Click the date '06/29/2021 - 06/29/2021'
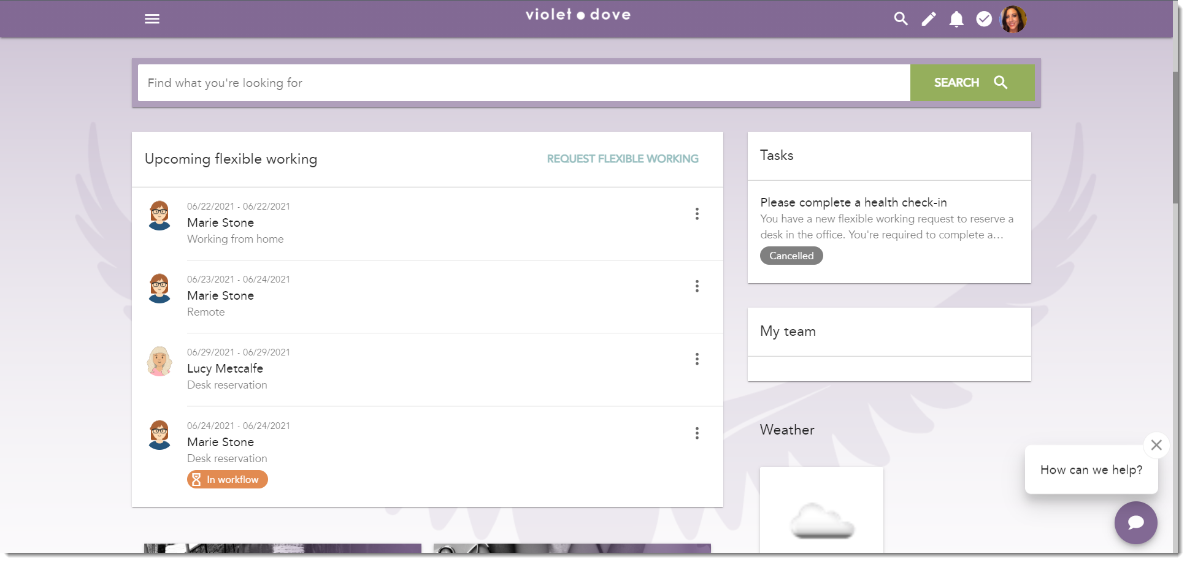The image size is (1187, 562). click(239, 352)
